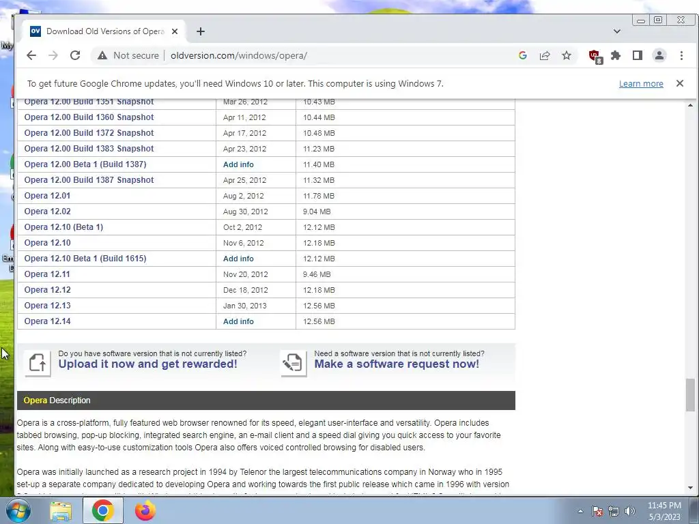Open Opera 12.00 Beta 1 (Build 1387)
The image size is (699, 524).
[85, 164]
